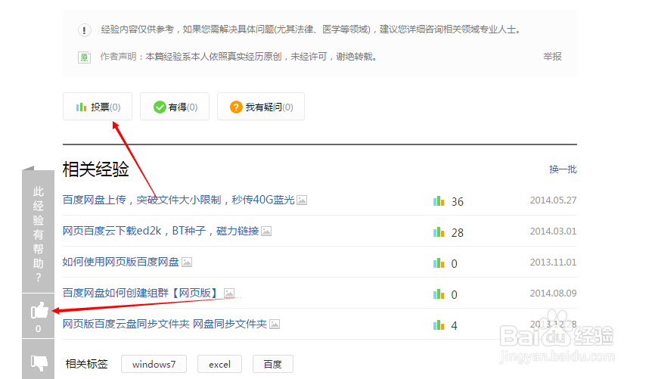Click the image icon after 网盘同步文件夹
Viewport: 652px width, 379px height.
(275, 324)
